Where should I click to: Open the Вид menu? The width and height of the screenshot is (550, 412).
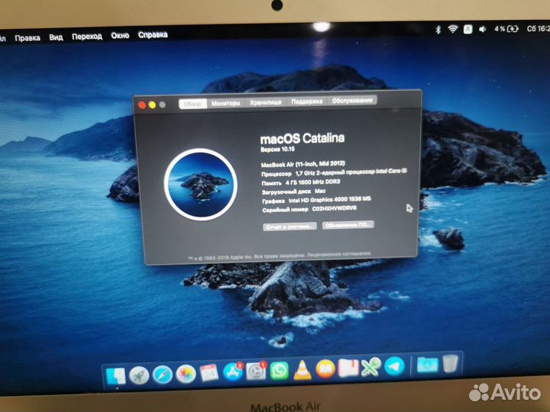(56, 37)
